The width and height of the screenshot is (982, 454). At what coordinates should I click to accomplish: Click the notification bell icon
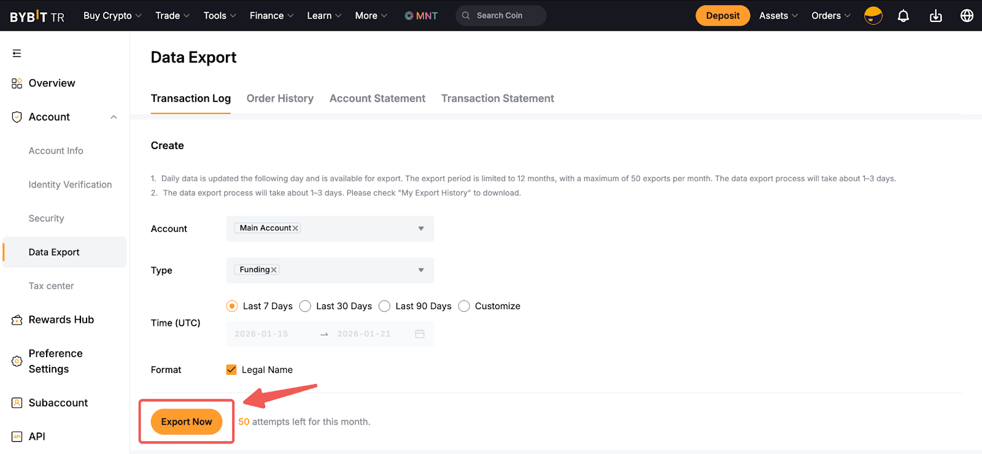(903, 16)
